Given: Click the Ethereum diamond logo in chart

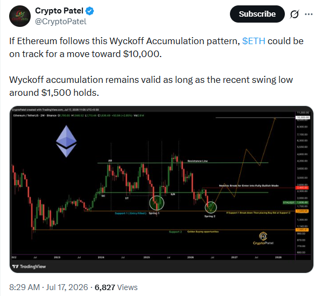Looking at the screenshot, I should [66, 141].
